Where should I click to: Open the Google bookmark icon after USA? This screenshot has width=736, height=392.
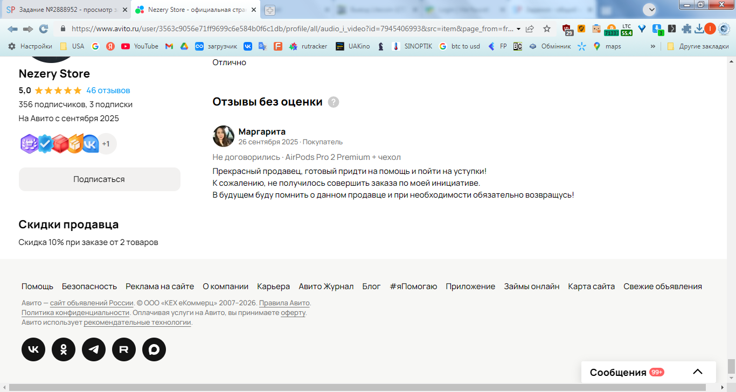pos(95,46)
